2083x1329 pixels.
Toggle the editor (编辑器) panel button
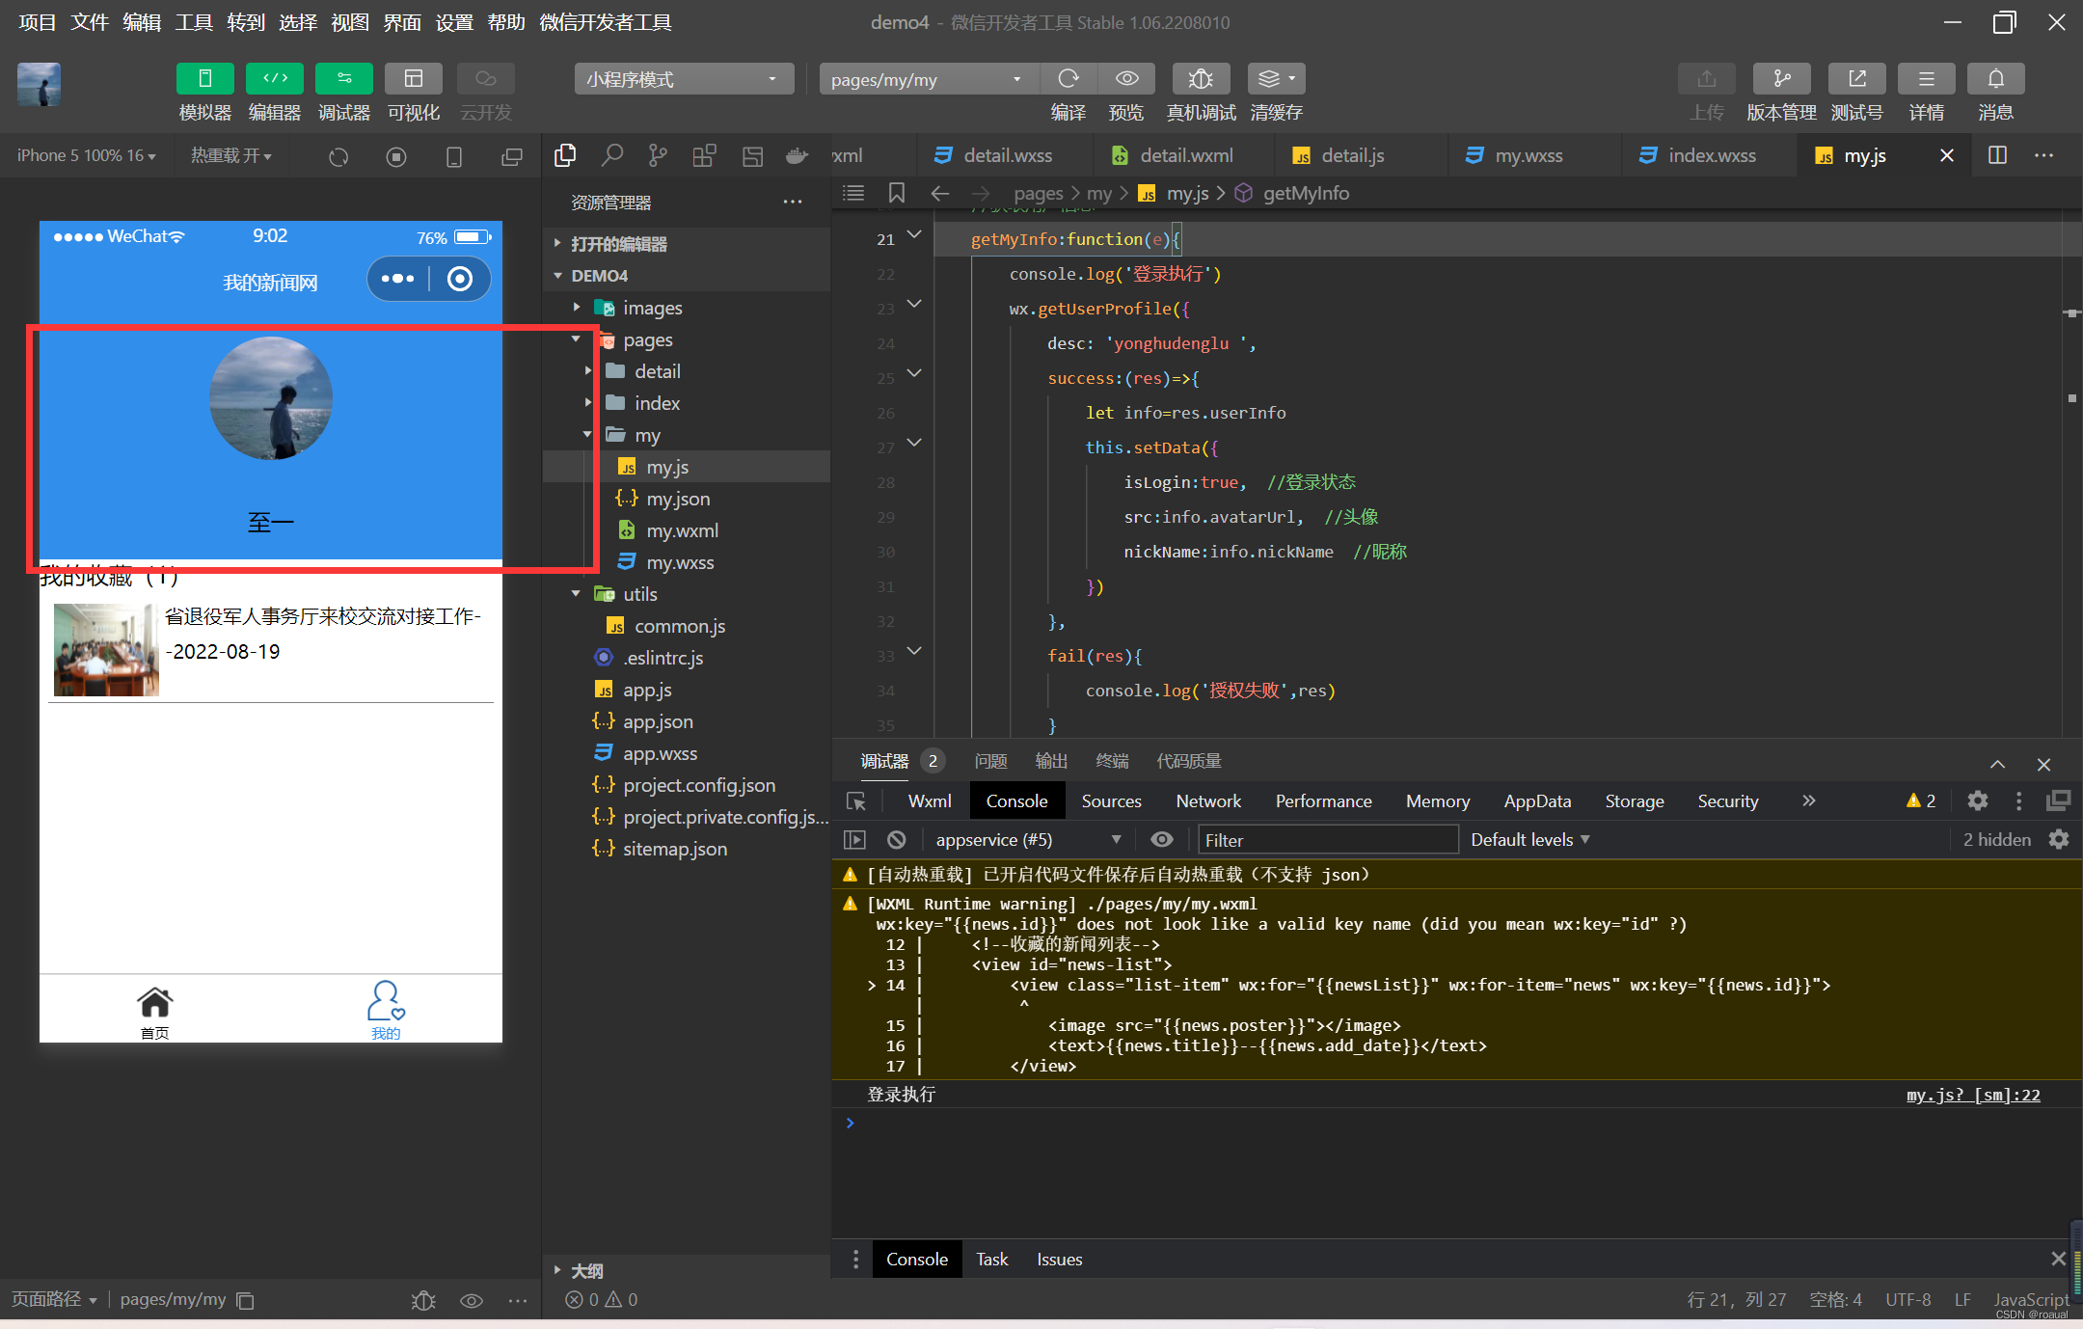pos(274,79)
